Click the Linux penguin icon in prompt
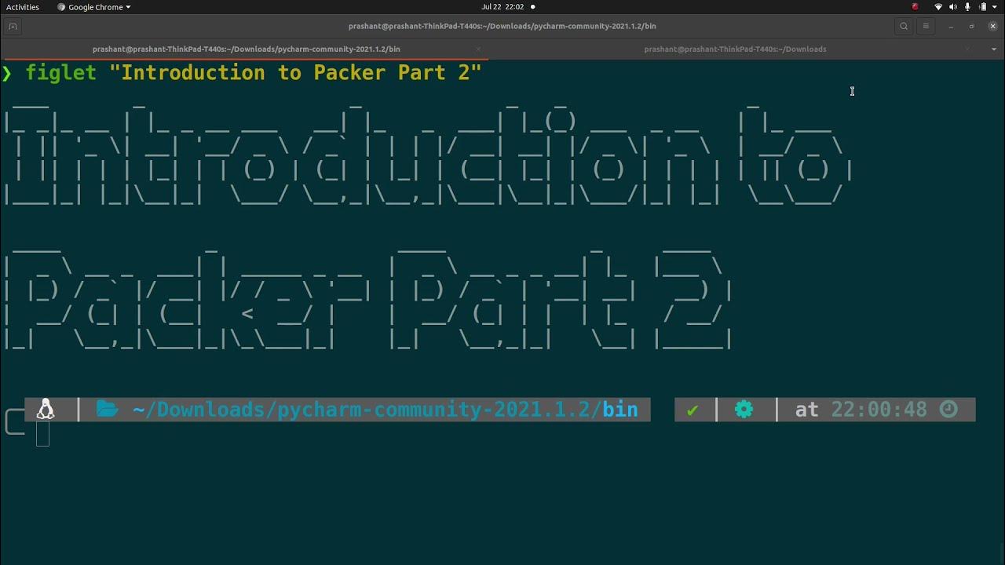The width and height of the screenshot is (1005, 565). point(46,410)
